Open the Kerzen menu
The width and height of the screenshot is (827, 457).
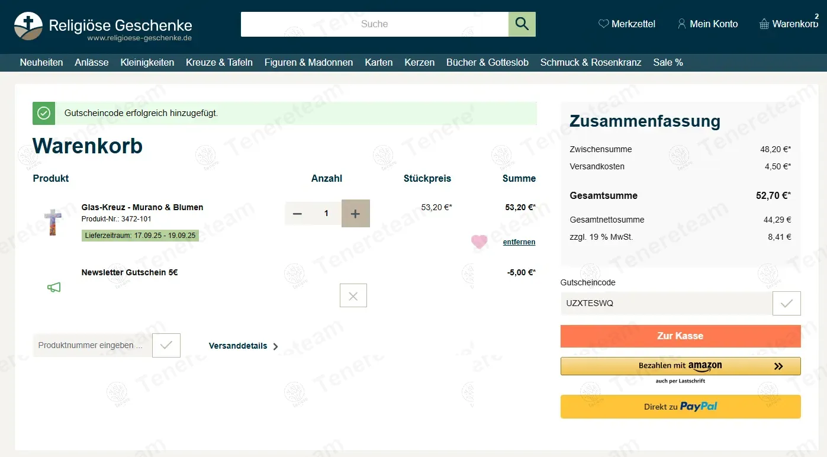pos(420,62)
